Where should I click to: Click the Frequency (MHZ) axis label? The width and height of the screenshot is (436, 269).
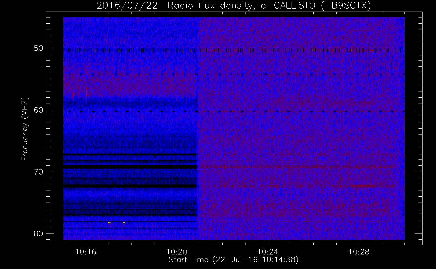pos(25,129)
